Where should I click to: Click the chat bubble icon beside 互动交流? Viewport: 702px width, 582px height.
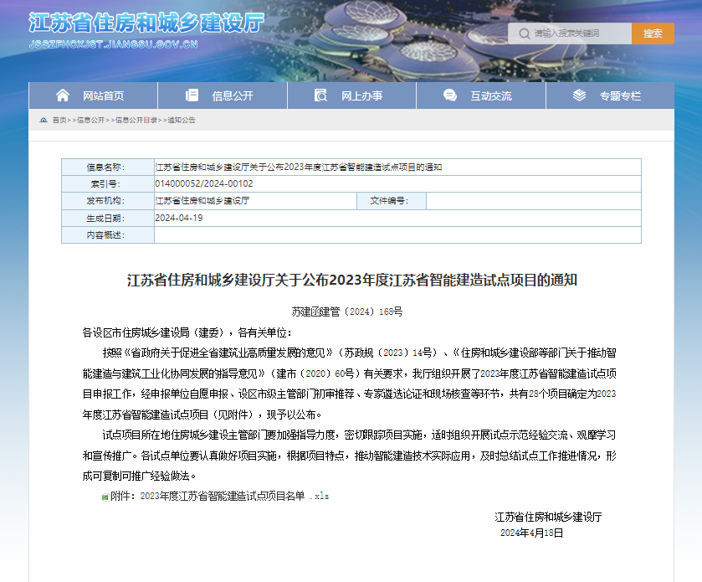pos(450,95)
